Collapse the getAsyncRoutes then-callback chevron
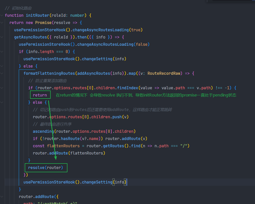The image size is (255, 204). pyautogui.click(x=2, y=37)
